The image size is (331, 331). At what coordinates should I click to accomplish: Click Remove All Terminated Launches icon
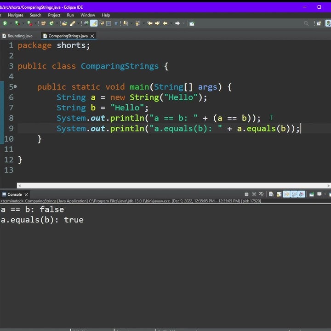(261, 194)
